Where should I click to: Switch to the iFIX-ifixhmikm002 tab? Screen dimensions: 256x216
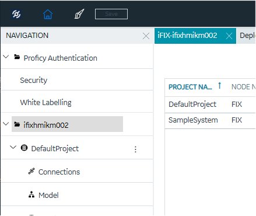(x=187, y=36)
